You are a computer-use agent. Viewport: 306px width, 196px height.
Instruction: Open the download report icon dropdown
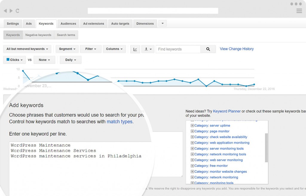(x=148, y=49)
